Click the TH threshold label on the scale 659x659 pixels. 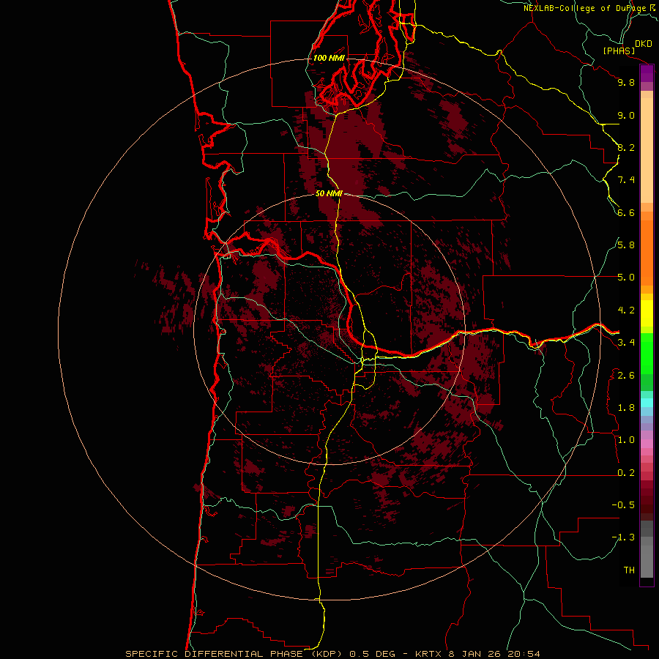point(629,570)
